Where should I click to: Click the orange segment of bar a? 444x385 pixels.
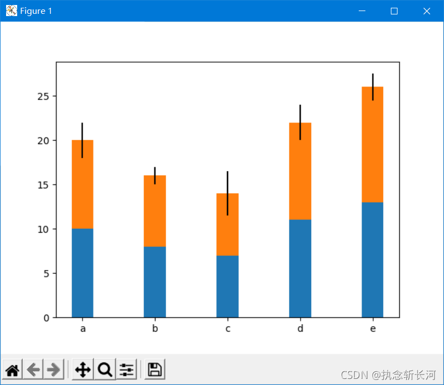[x=82, y=184]
